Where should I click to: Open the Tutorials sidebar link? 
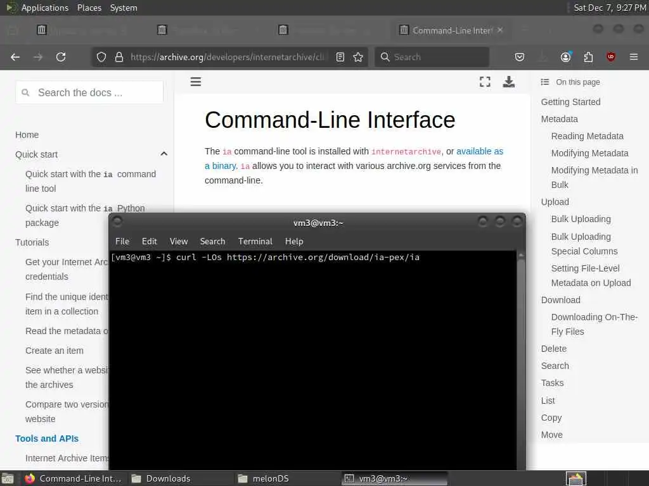32,242
